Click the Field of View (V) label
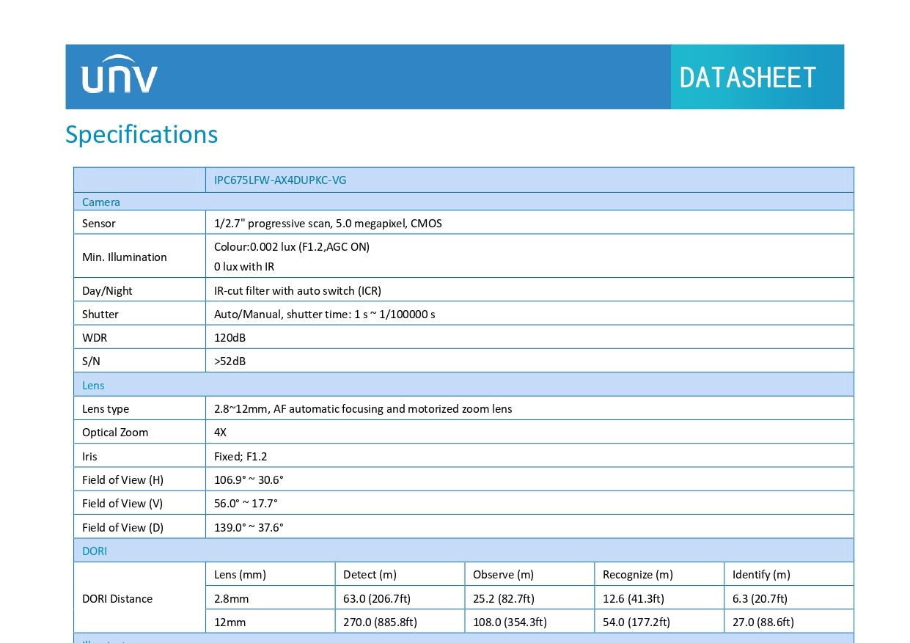This screenshot has width=910, height=643. point(122,503)
